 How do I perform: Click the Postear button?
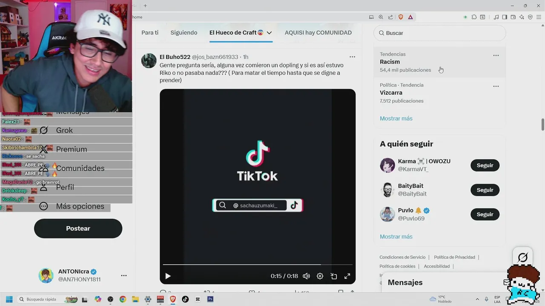(x=78, y=229)
